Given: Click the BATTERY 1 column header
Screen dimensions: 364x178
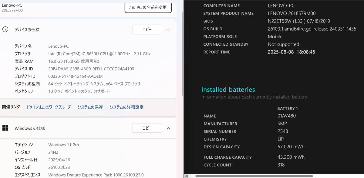Looking at the screenshot, I should click(288, 108).
